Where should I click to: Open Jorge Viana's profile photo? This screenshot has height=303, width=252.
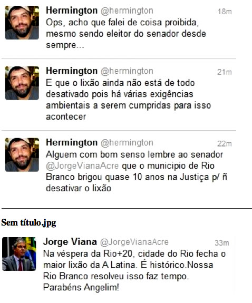click(19, 254)
